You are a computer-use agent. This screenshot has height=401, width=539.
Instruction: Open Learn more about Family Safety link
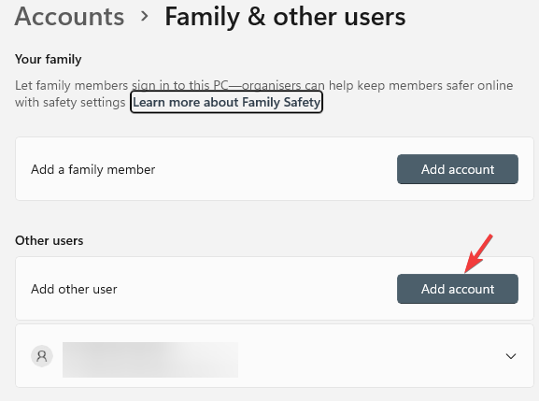[x=227, y=102]
